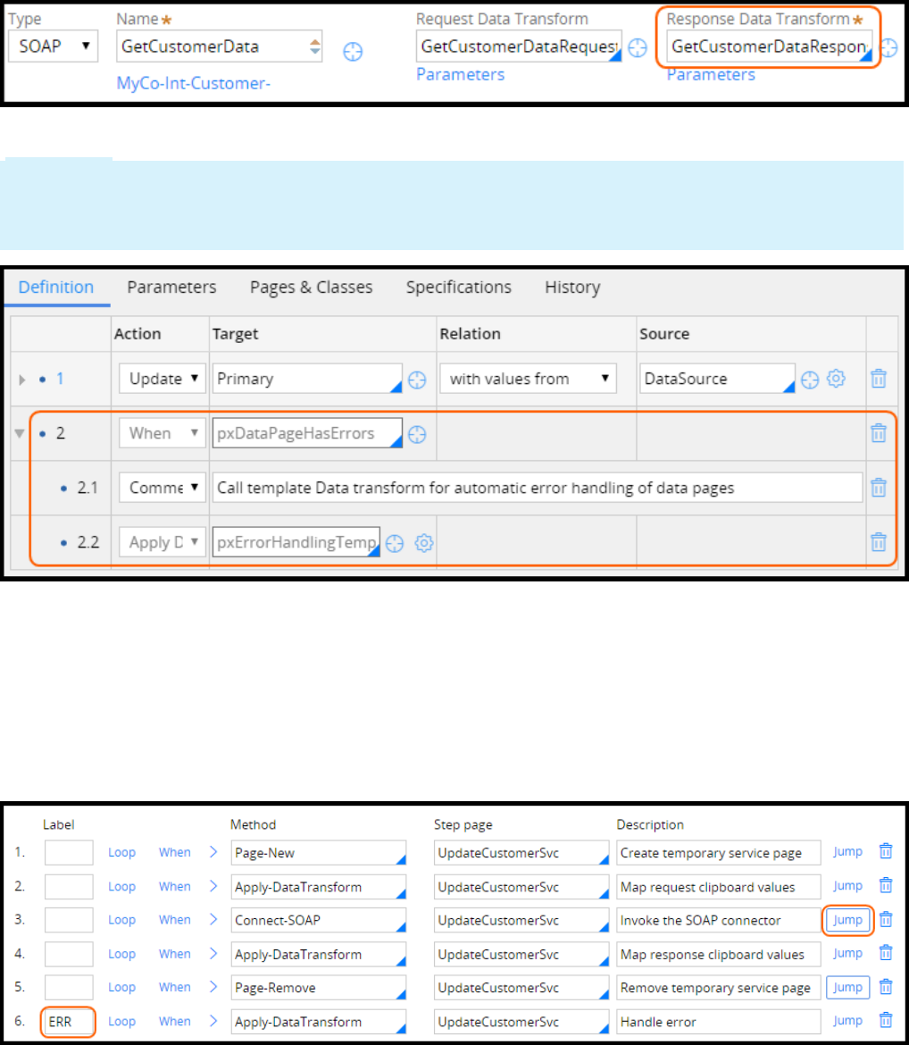Expand Handle error step chevron

tap(213, 1021)
